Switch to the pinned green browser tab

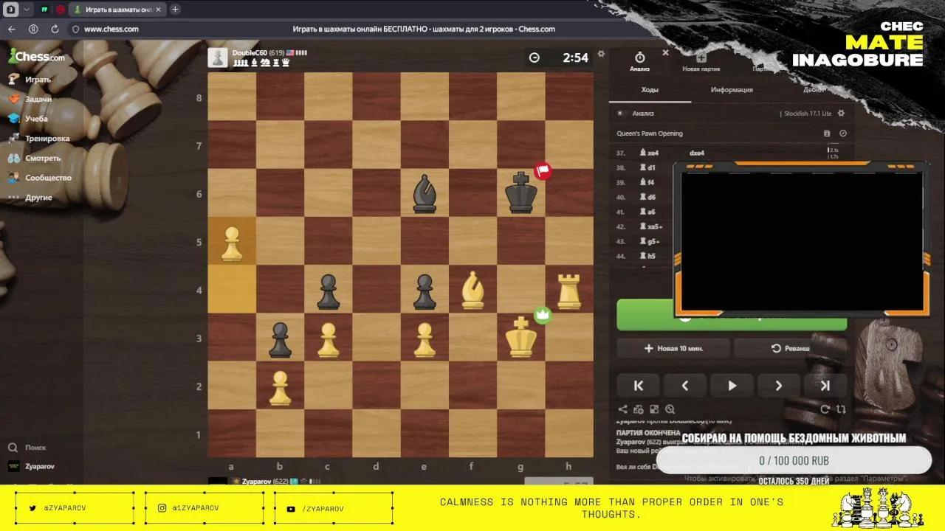point(44,10)
